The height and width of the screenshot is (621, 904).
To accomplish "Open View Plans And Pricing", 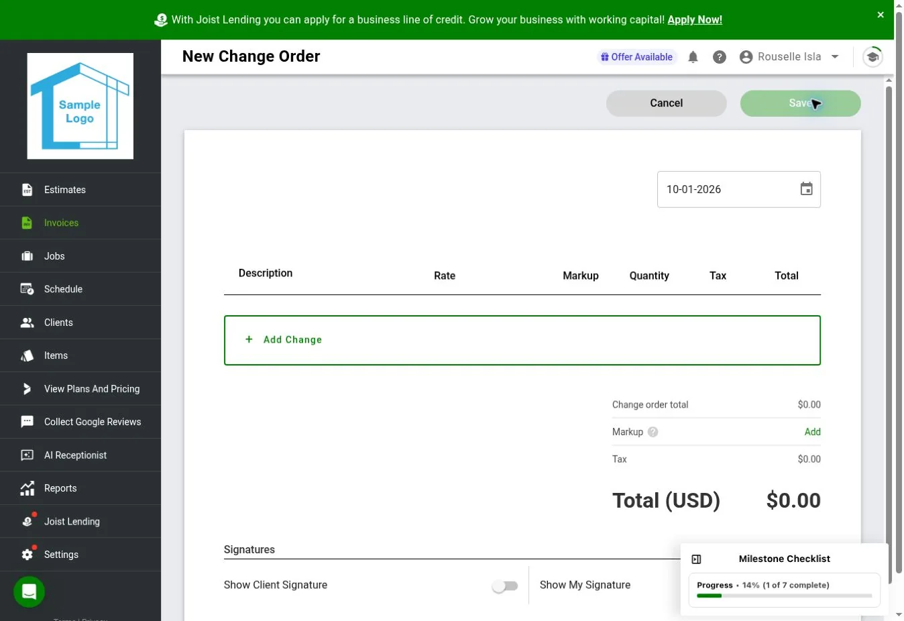I will coord(80,389).
